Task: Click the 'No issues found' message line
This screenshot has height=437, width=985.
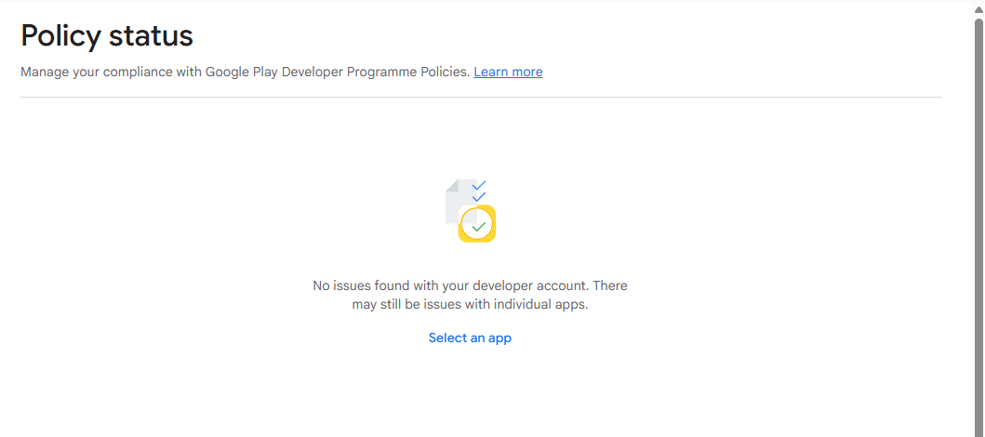Action: [x=470, y=285]
